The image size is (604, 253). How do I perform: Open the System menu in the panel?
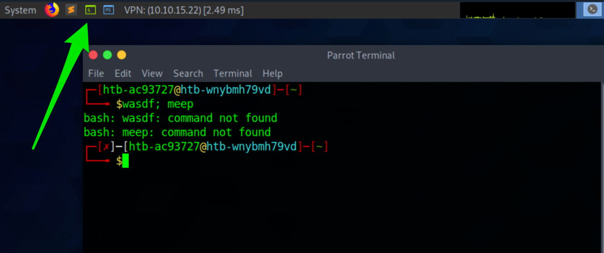(x=20, y=10)
